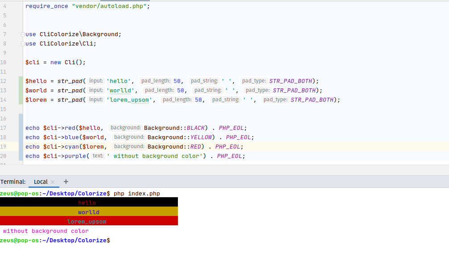Click ' without background color' string in code

[154, 156]
